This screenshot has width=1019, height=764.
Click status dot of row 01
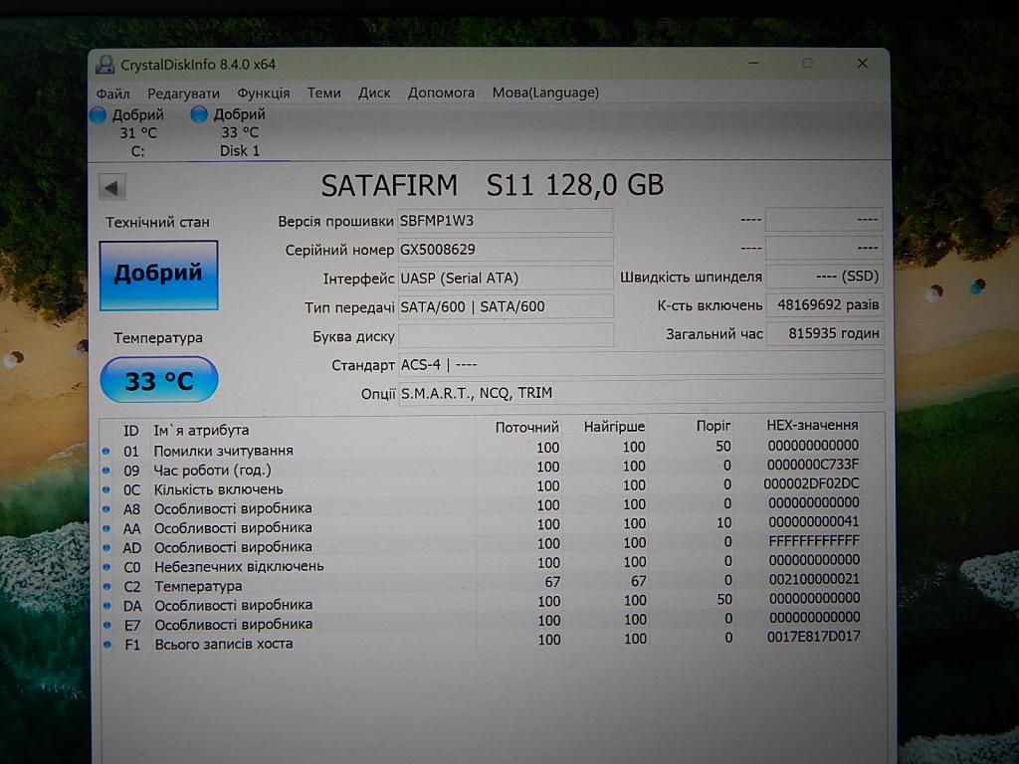tap(105, 451)
